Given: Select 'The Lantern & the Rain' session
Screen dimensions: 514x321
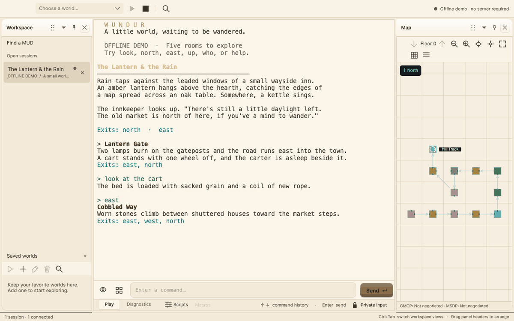Looking at the screenshot, I should pos(47,72).
